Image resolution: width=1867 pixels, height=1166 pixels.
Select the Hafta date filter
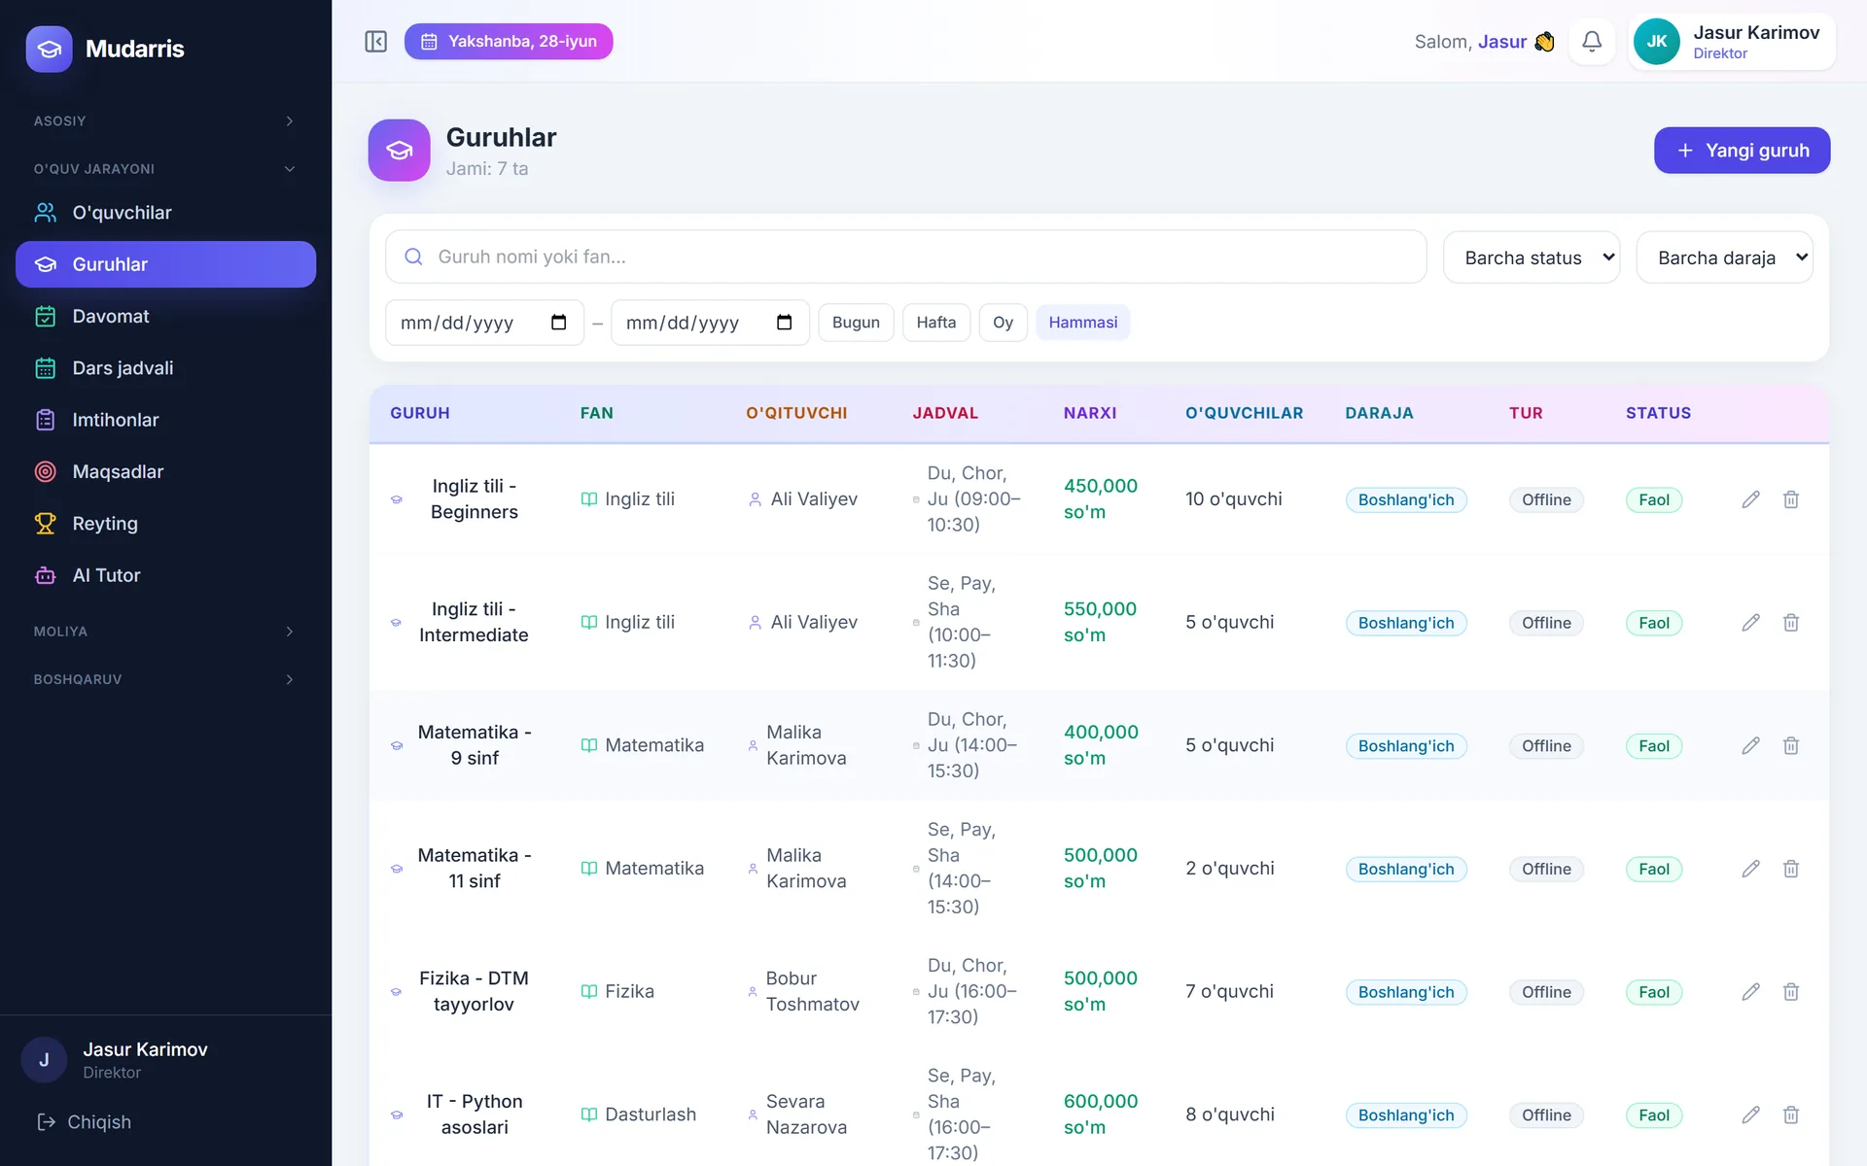pyautogui.click(x=935, y=323)
